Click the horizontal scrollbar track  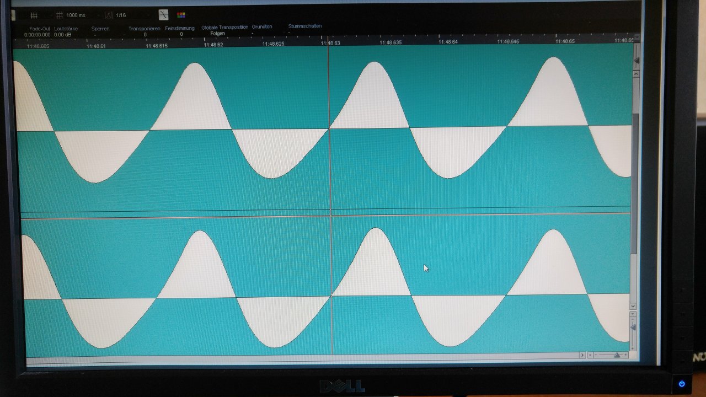tap(302, 358)
